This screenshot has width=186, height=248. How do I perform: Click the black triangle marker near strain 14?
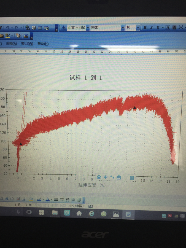[134, 107]
